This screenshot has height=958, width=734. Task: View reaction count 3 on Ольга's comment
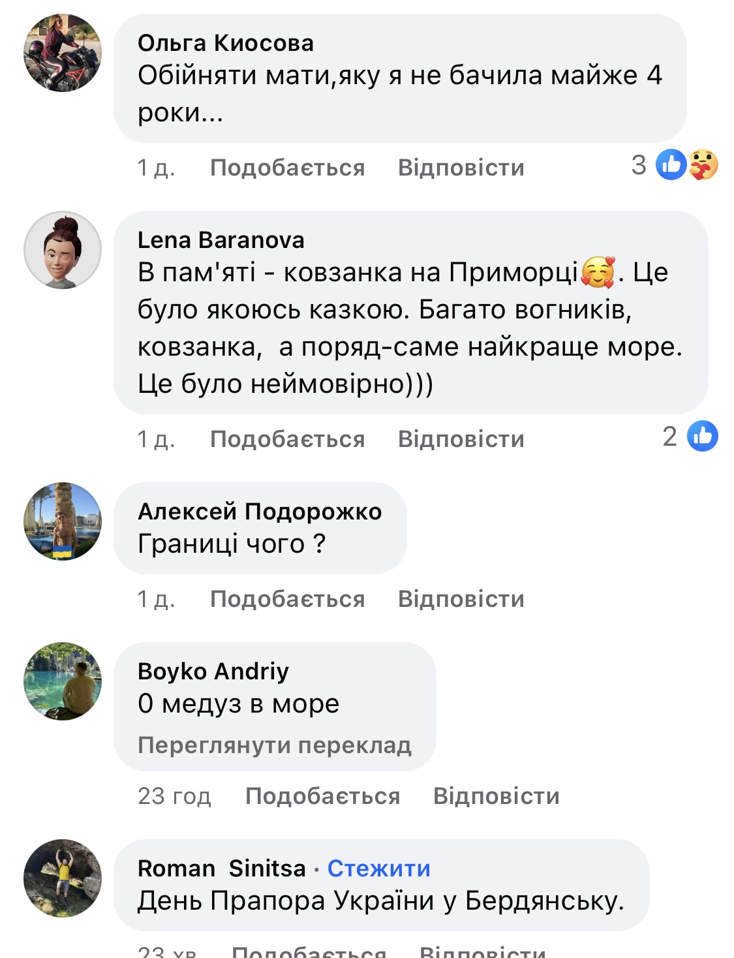click(639, 164)
